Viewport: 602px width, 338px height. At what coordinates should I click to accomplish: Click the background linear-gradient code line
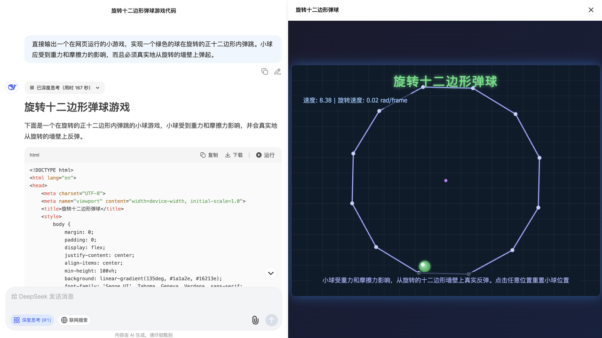[143, 278]
